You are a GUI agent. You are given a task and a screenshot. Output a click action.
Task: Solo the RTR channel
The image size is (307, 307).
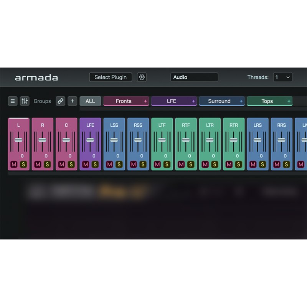coord(238,164)
